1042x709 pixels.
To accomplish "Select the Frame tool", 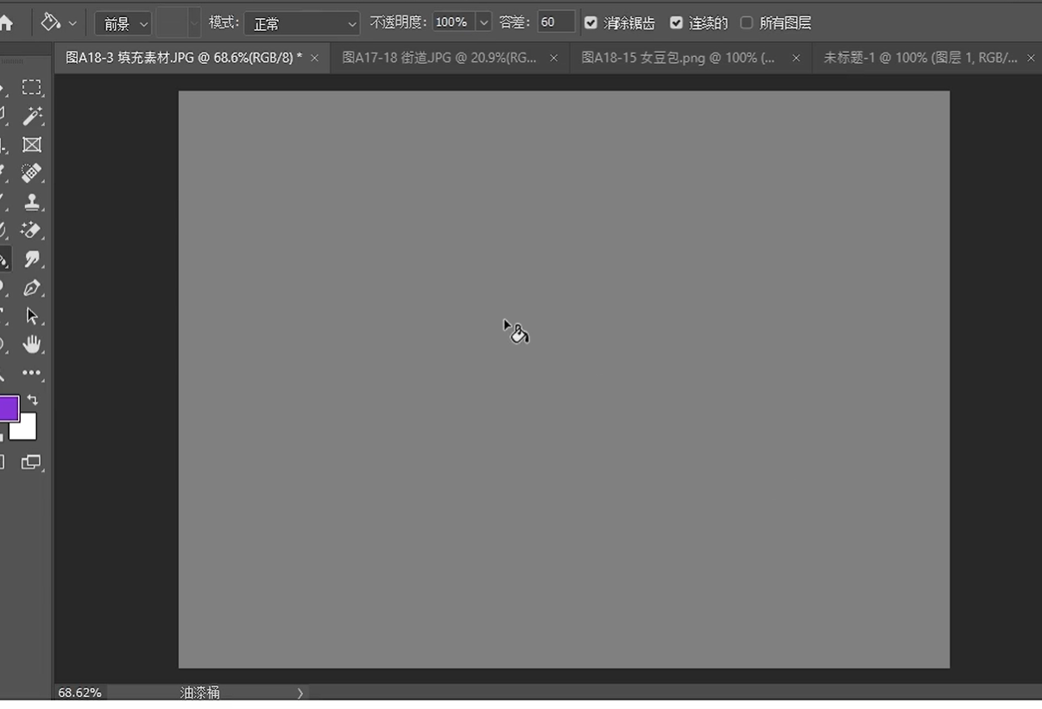I will [x=32, y=145].
